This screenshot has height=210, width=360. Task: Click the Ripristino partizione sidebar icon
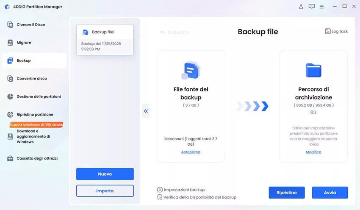[x=10, y=114]
